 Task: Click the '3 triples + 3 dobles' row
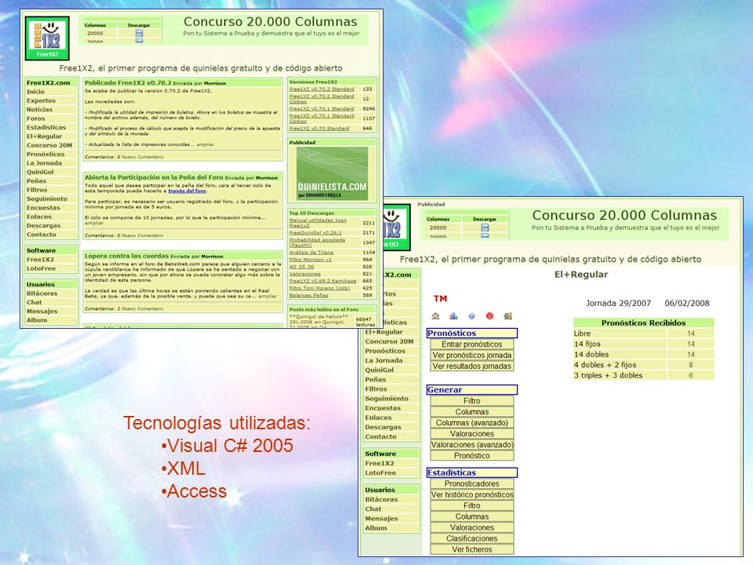tap(643, 375)
